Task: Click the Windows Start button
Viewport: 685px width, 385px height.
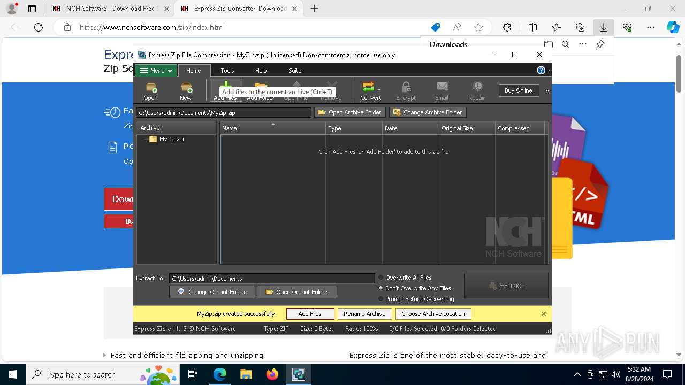Action: pyautogui.click(x=13, y=374)
